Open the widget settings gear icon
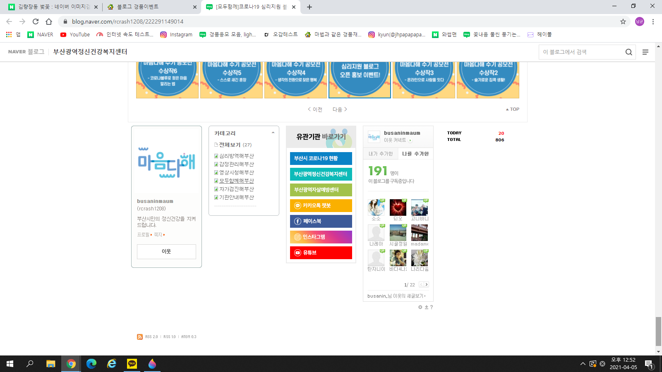This screenshot has width=662, height=372. click(420, 307)
